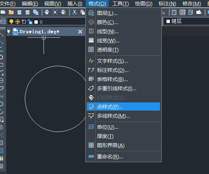Click the Save floppy disk icon
The width and height of the screenshot is (209, 174).
click(x=19, y=12)
